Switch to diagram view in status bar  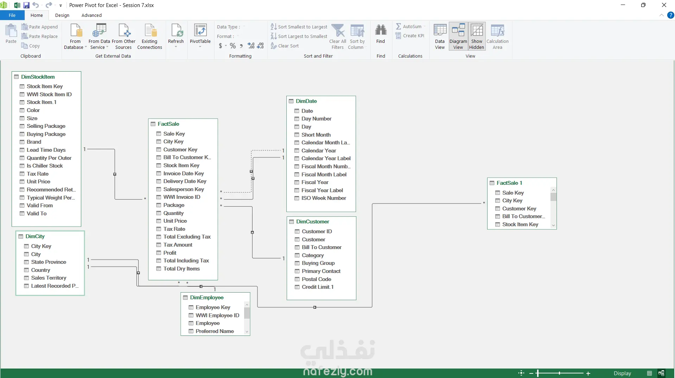[x=661, y=373]
